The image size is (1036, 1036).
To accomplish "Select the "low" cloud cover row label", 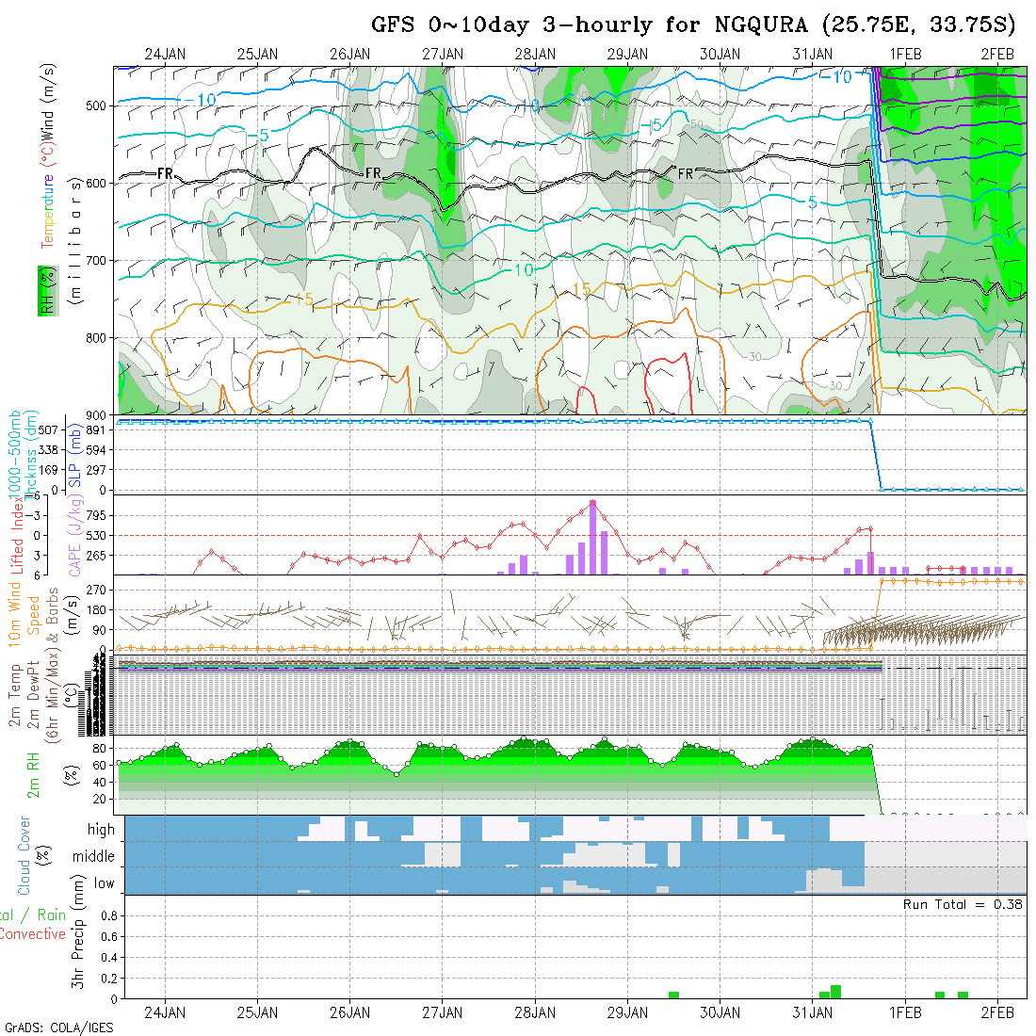I will (105, 883).
